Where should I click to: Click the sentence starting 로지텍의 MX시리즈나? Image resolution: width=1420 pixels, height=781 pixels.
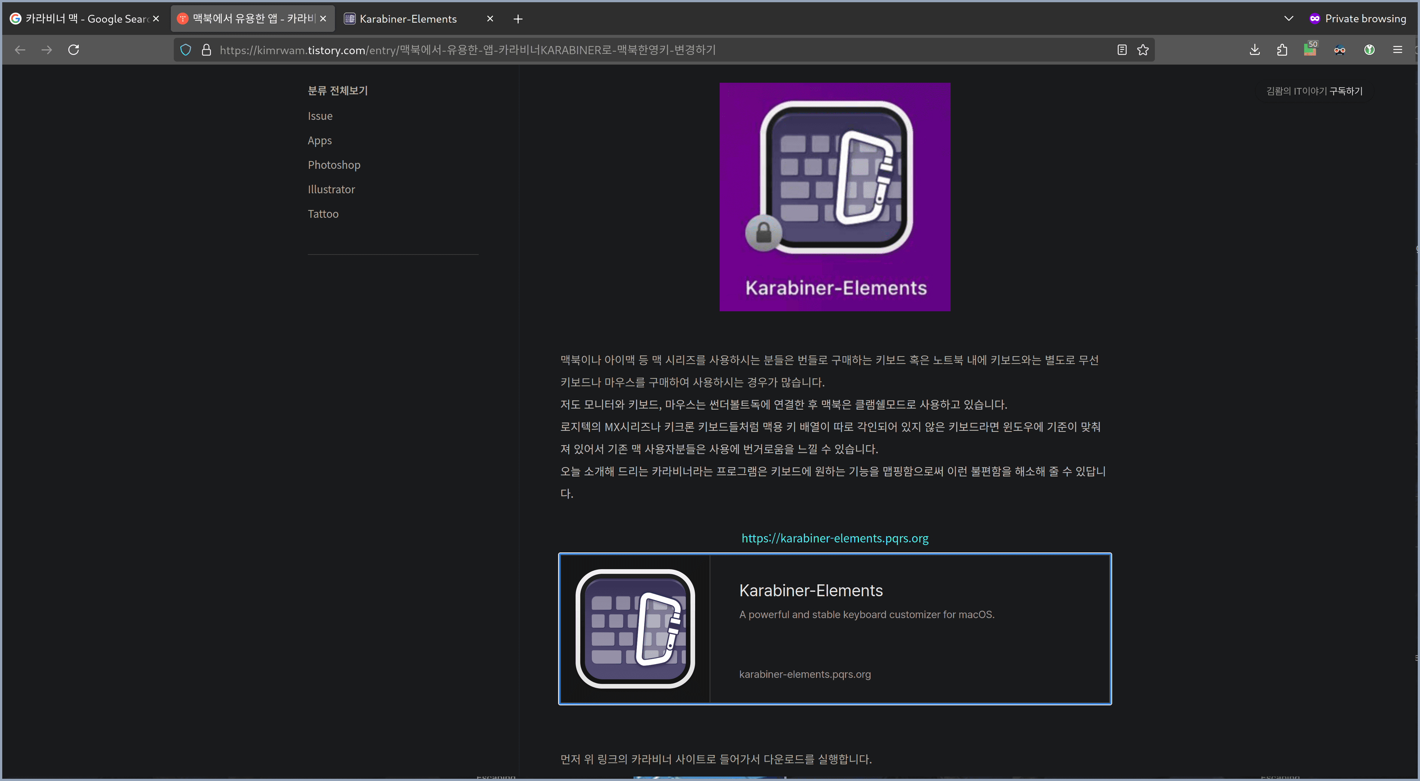point(830,438)
